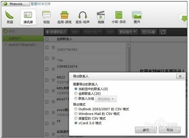The image size is (189, 138).
Task: Click the Motorola device tab
Action: pos(16,4)
